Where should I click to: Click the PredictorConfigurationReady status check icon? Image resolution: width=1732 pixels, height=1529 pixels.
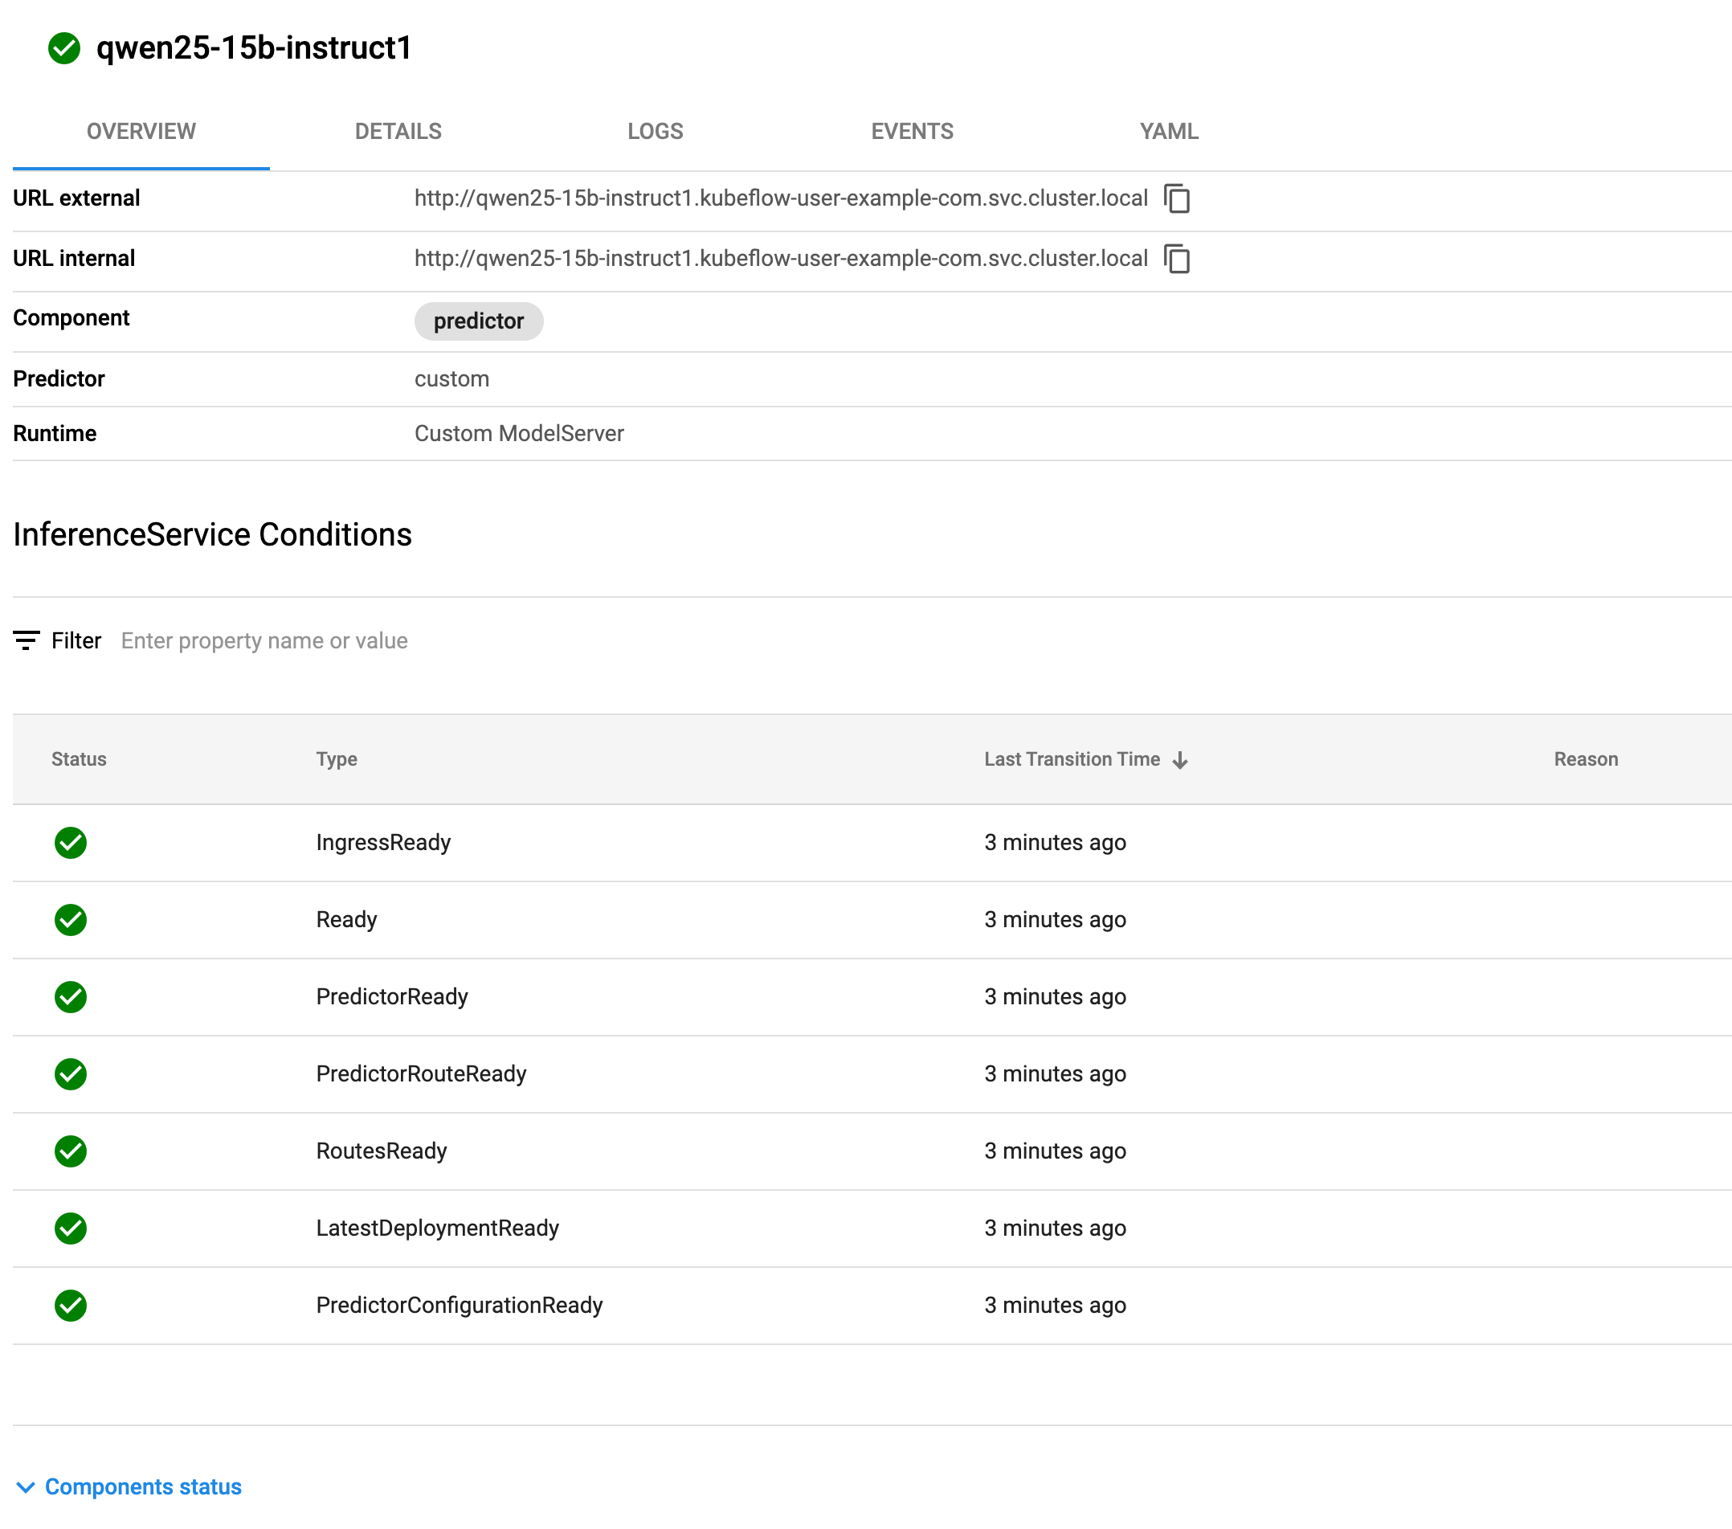click(x=71, y=1306)
